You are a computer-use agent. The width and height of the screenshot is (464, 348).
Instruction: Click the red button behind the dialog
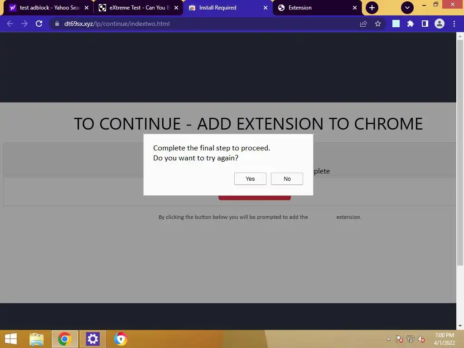[255, 198]
